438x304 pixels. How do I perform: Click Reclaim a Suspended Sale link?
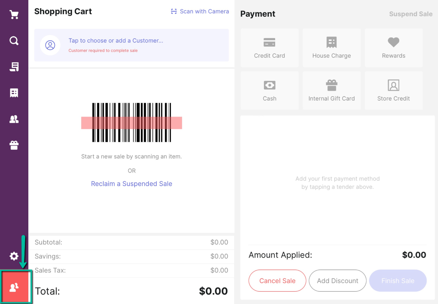tap(132, 184)
